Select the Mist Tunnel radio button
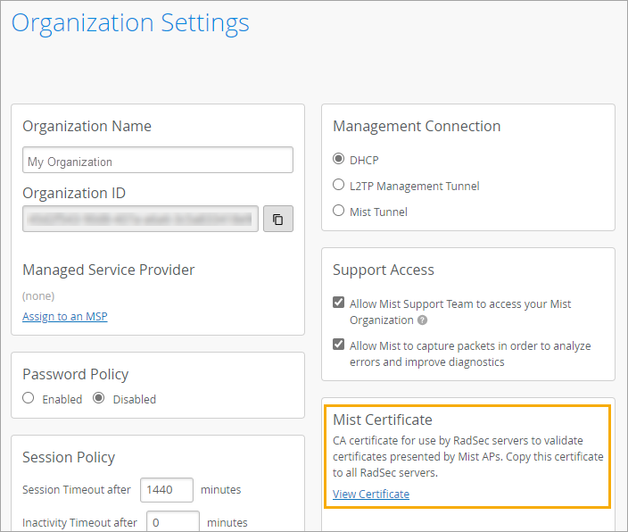This screenshot has height=532, width=628. pos(339,212)
